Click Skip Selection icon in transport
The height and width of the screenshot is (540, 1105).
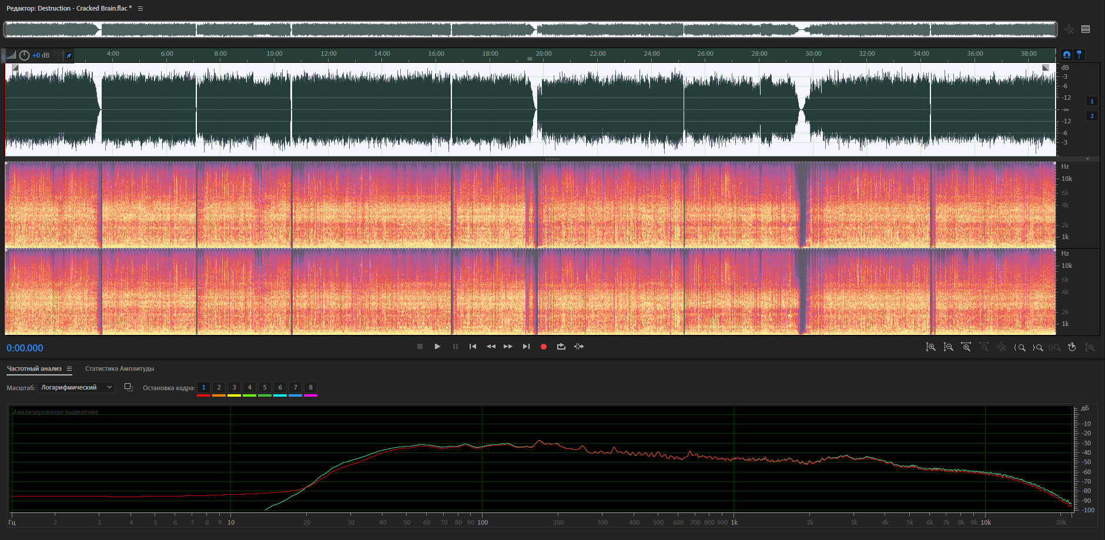pyautogui.click(x=579, y=347)
